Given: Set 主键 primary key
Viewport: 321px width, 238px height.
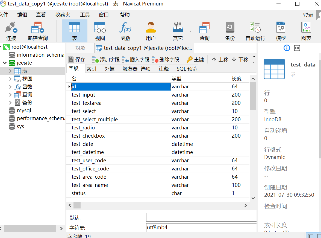Looking at the screenshot, I should (x=195, y=59).
